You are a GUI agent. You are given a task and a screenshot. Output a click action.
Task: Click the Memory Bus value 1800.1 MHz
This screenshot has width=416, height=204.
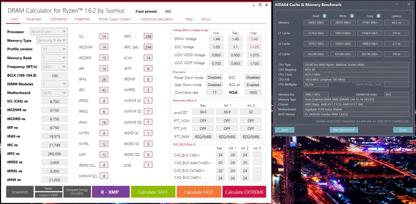pyautogui.click(x=316, y=95)
